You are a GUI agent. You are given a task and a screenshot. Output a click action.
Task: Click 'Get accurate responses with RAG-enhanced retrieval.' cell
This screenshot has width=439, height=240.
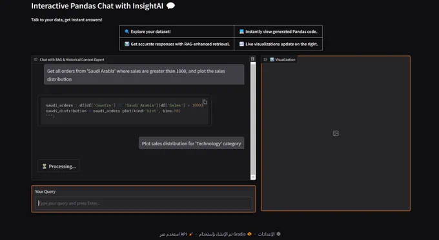177,44
